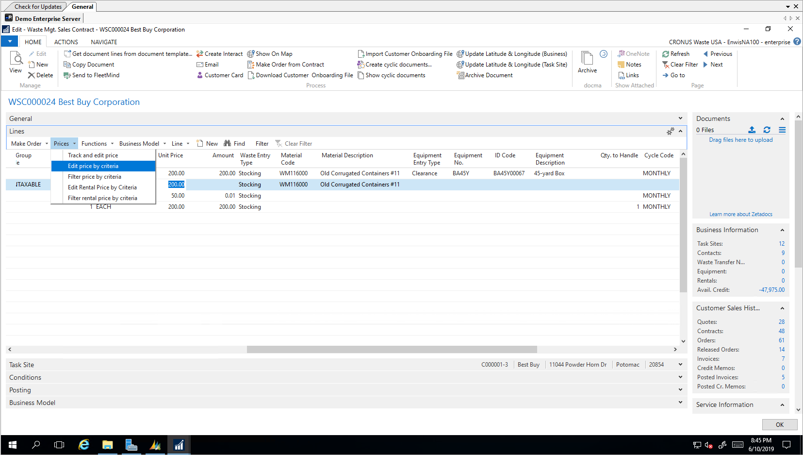Click the Email ribbon action
The image size is (803, 455).
[x=207, y=65]
